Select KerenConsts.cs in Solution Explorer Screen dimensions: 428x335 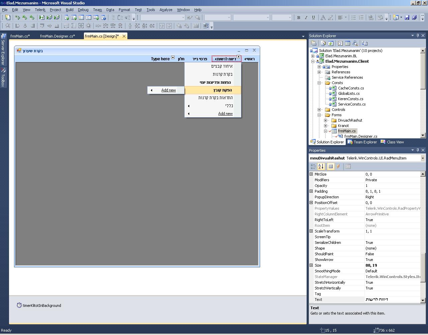(350, 99)
